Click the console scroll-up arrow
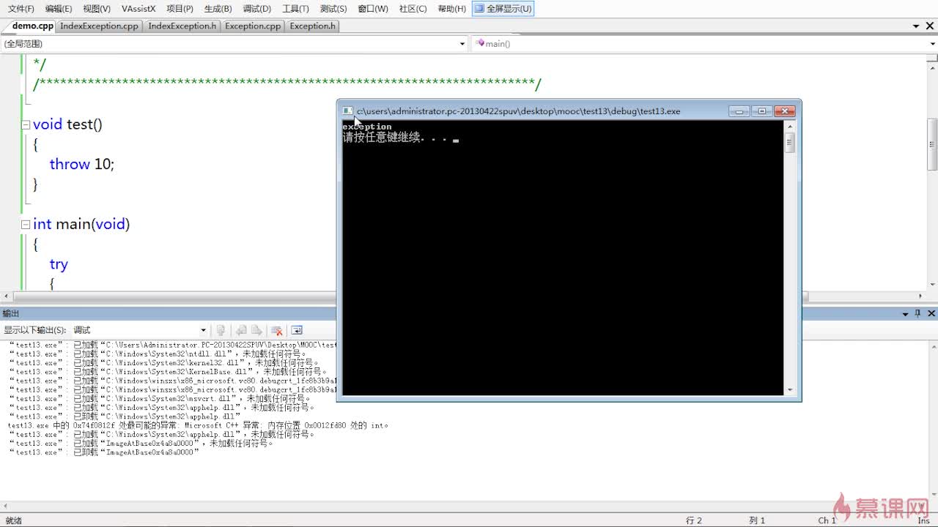The width and height of the screenshot is (938, 527). (790, 126)
